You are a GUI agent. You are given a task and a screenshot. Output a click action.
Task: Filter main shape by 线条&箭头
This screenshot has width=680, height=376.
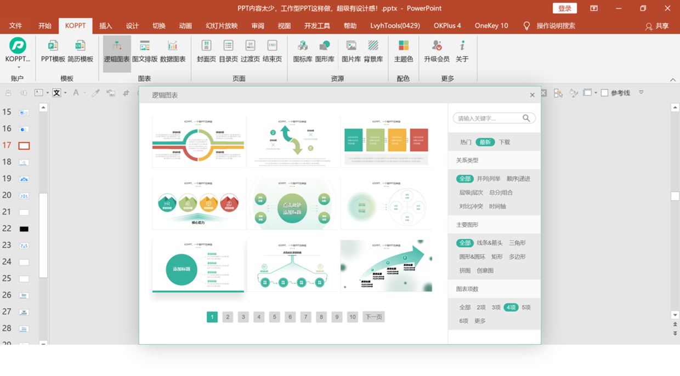coord(489,243)
